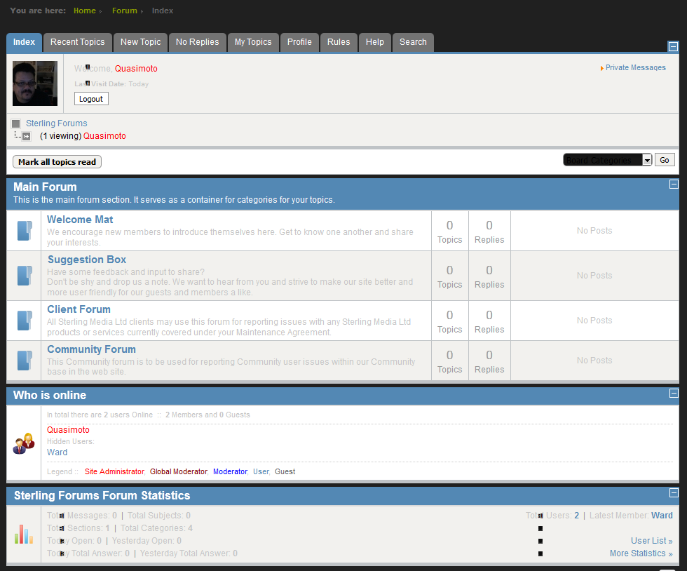Click the Suggestion Box folder icon
This screenshot has height=571, width=687.
tap(25, 276)
